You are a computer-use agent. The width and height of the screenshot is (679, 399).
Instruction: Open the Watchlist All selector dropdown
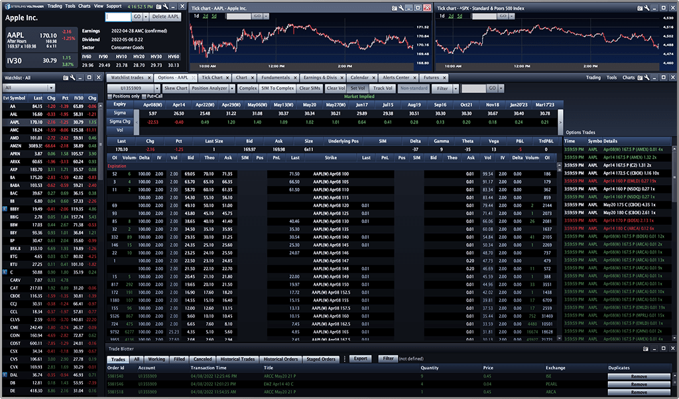(52, 88)
